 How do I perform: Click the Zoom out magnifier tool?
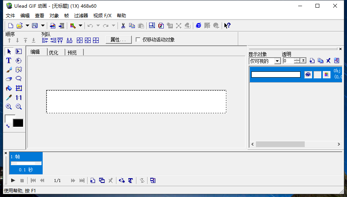(19, 107)
